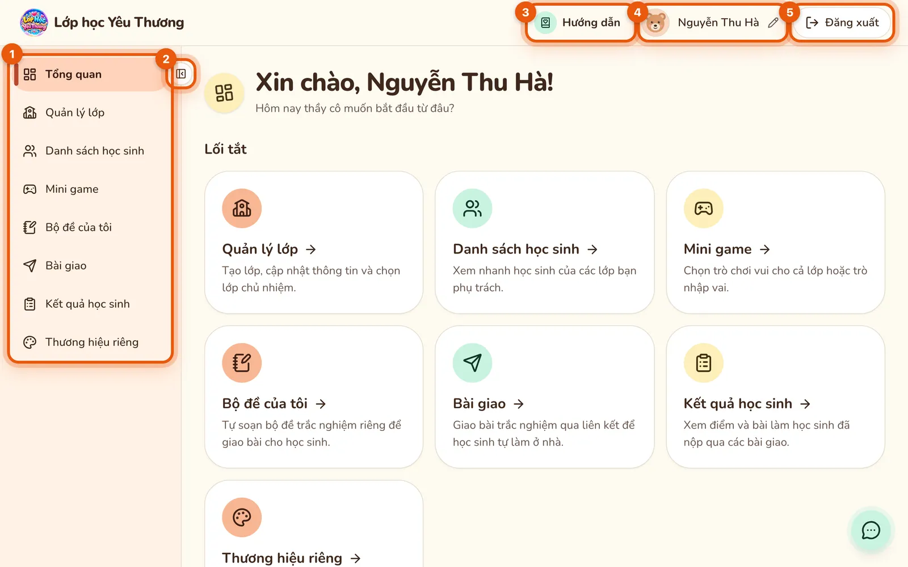Viewport: 908px width, 567px height.
Task: Follow the Bộ đề của tôi shortcut title
Action: tap(274, 404)
